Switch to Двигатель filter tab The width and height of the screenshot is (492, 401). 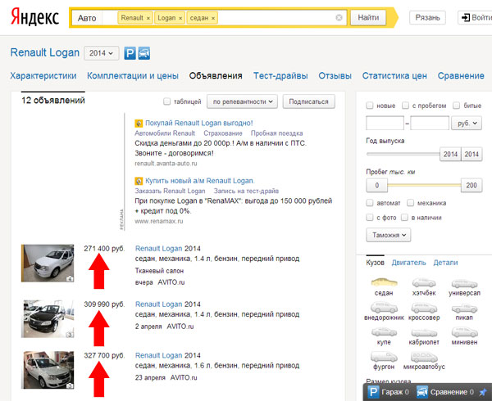click(x=408, y=263)
